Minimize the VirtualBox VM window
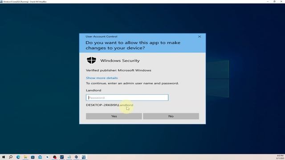Viewport: 285px width, 160px height. [x=268, y=1]
